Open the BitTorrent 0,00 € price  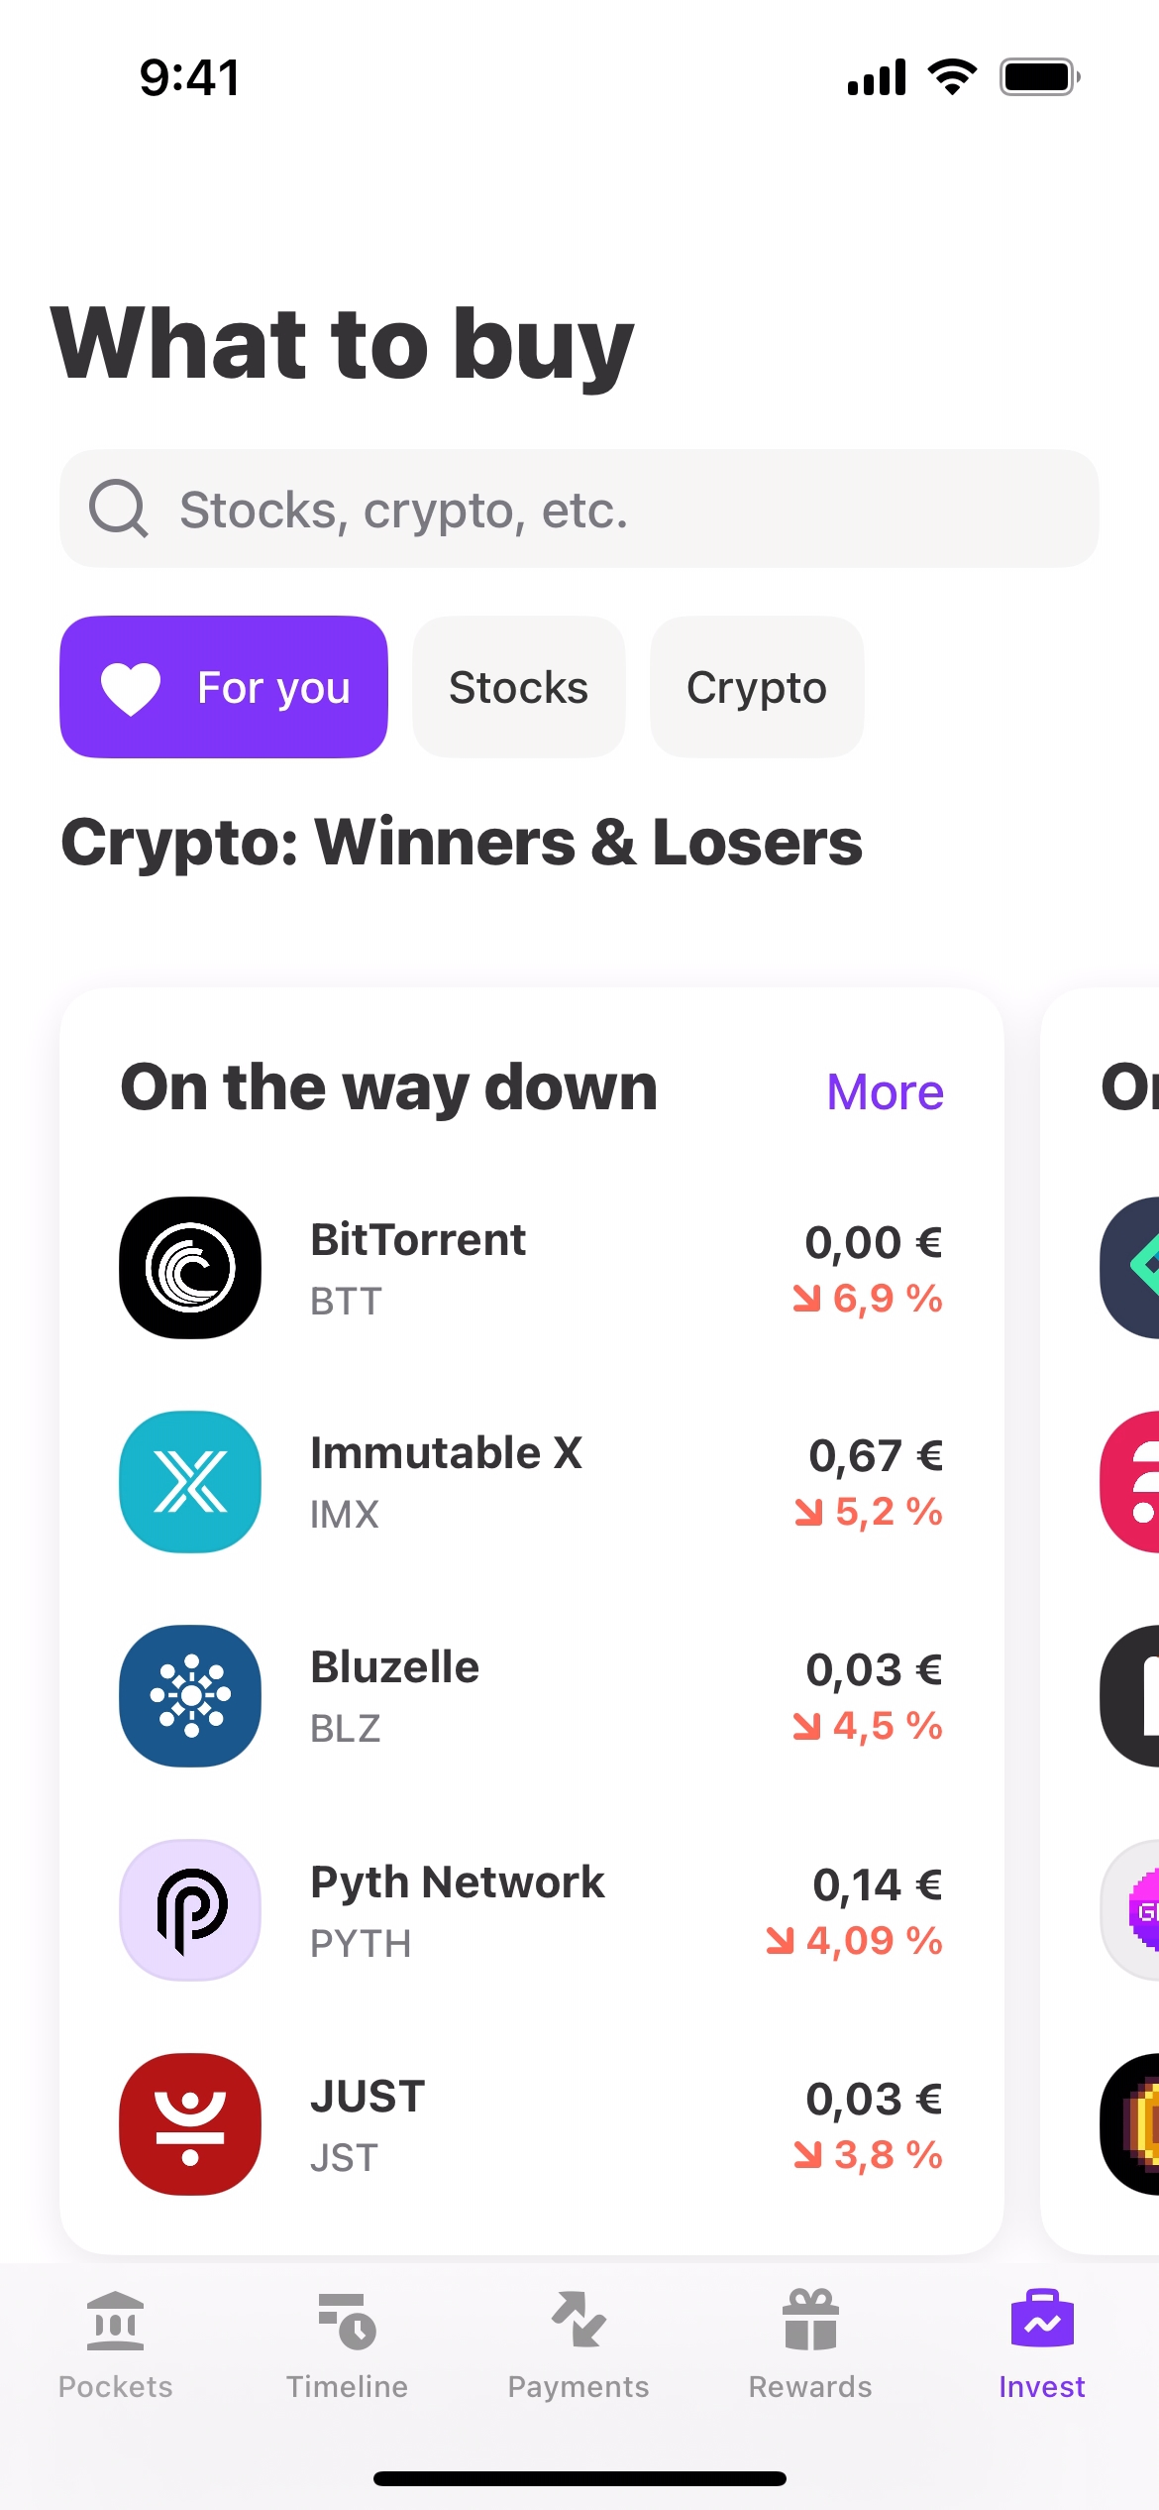pos(873,1242)
